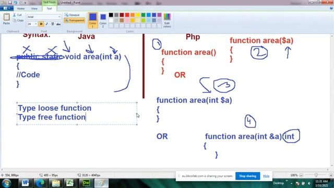Click the Copy icon in Clipboard group
Image resolution: width=334 pixels, height=188 pixels.
(15, 20)
